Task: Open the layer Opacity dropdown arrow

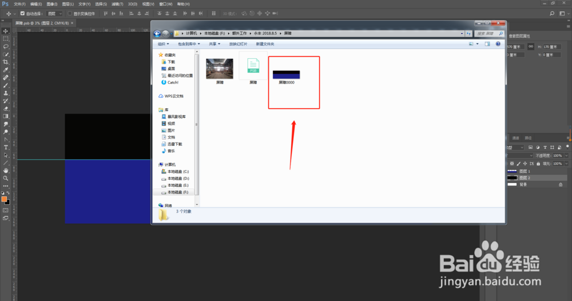Action: click(566, 156)
